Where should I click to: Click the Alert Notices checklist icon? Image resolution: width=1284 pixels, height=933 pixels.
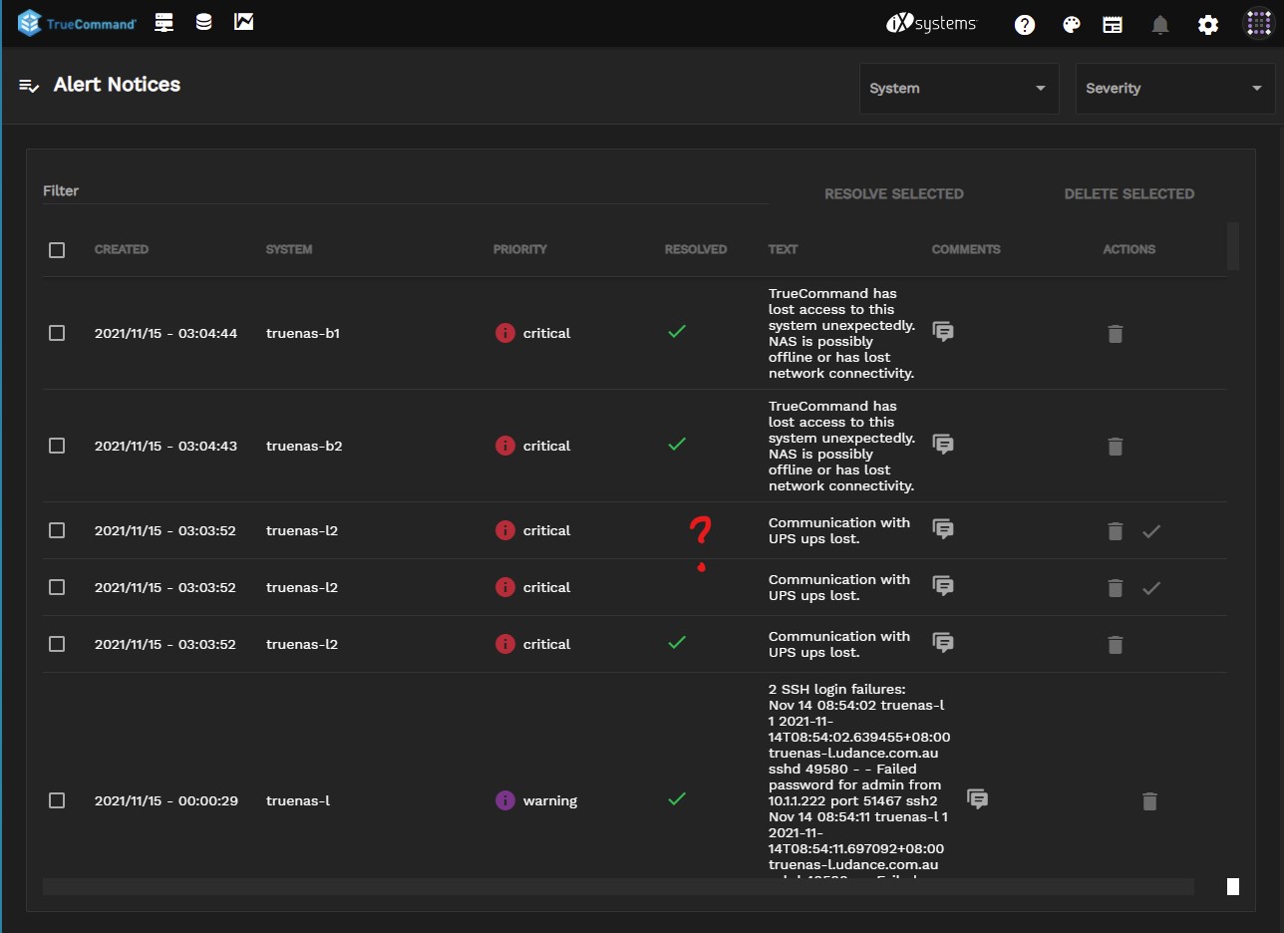29,85
